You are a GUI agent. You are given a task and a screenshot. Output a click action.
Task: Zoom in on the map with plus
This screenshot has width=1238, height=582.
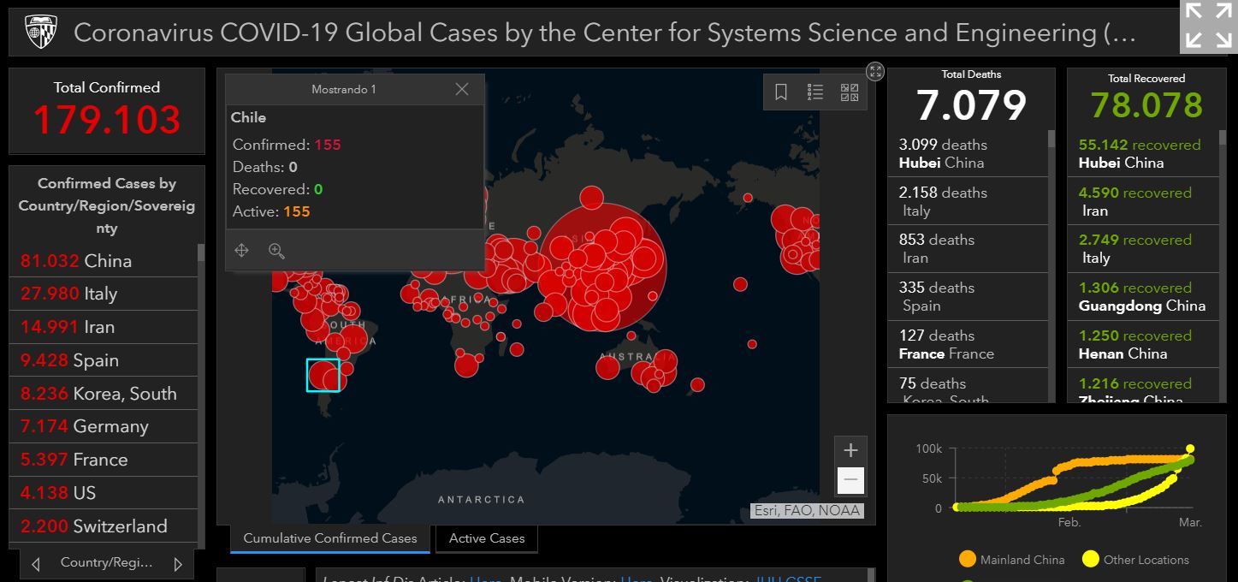(x=850, y=450)
